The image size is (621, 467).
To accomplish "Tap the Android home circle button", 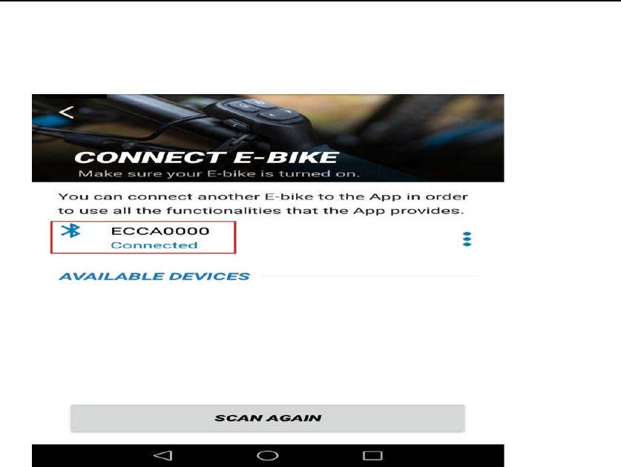I will pos(268,456).
